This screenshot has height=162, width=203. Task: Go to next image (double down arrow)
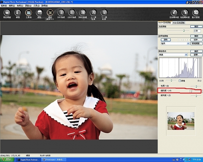(104, 13)
